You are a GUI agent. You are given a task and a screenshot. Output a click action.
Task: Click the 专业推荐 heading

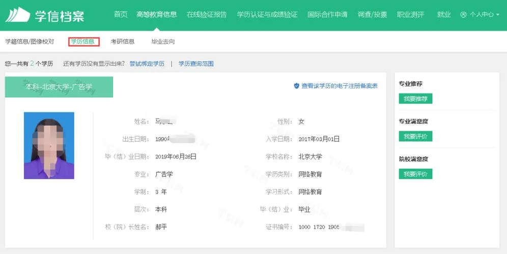(411, 84)
